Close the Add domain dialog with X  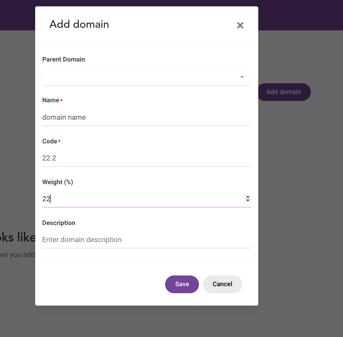tap(240, 25)
